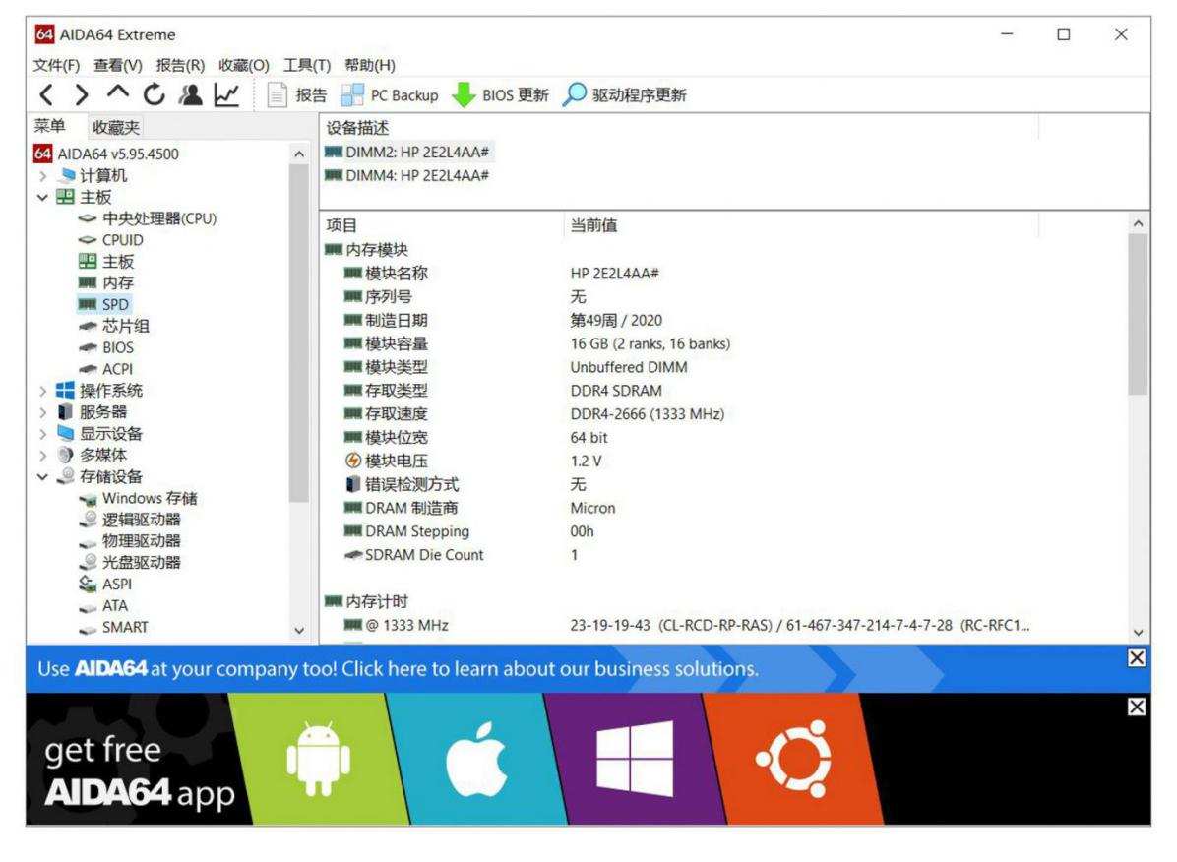Image resolution: width=1177 pixels, height=862 pixels.
Task: Click the AIDA64 business solutions banner link
Action: click(x=399, y=669)
